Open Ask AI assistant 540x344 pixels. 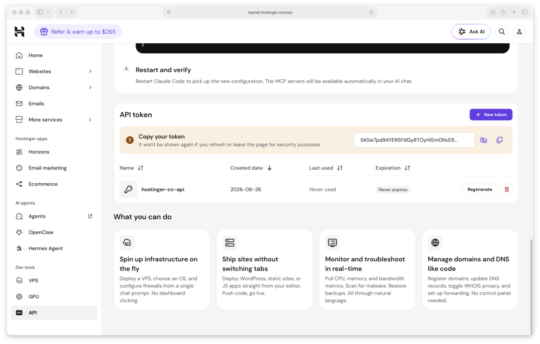[x=471, y=32]
